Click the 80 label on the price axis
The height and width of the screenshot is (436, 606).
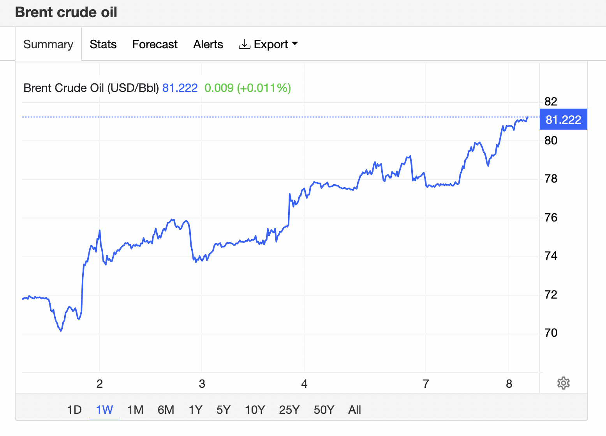point(551,140)
